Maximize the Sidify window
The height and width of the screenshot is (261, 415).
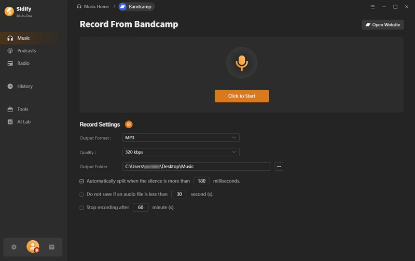(x=395, y=7)
